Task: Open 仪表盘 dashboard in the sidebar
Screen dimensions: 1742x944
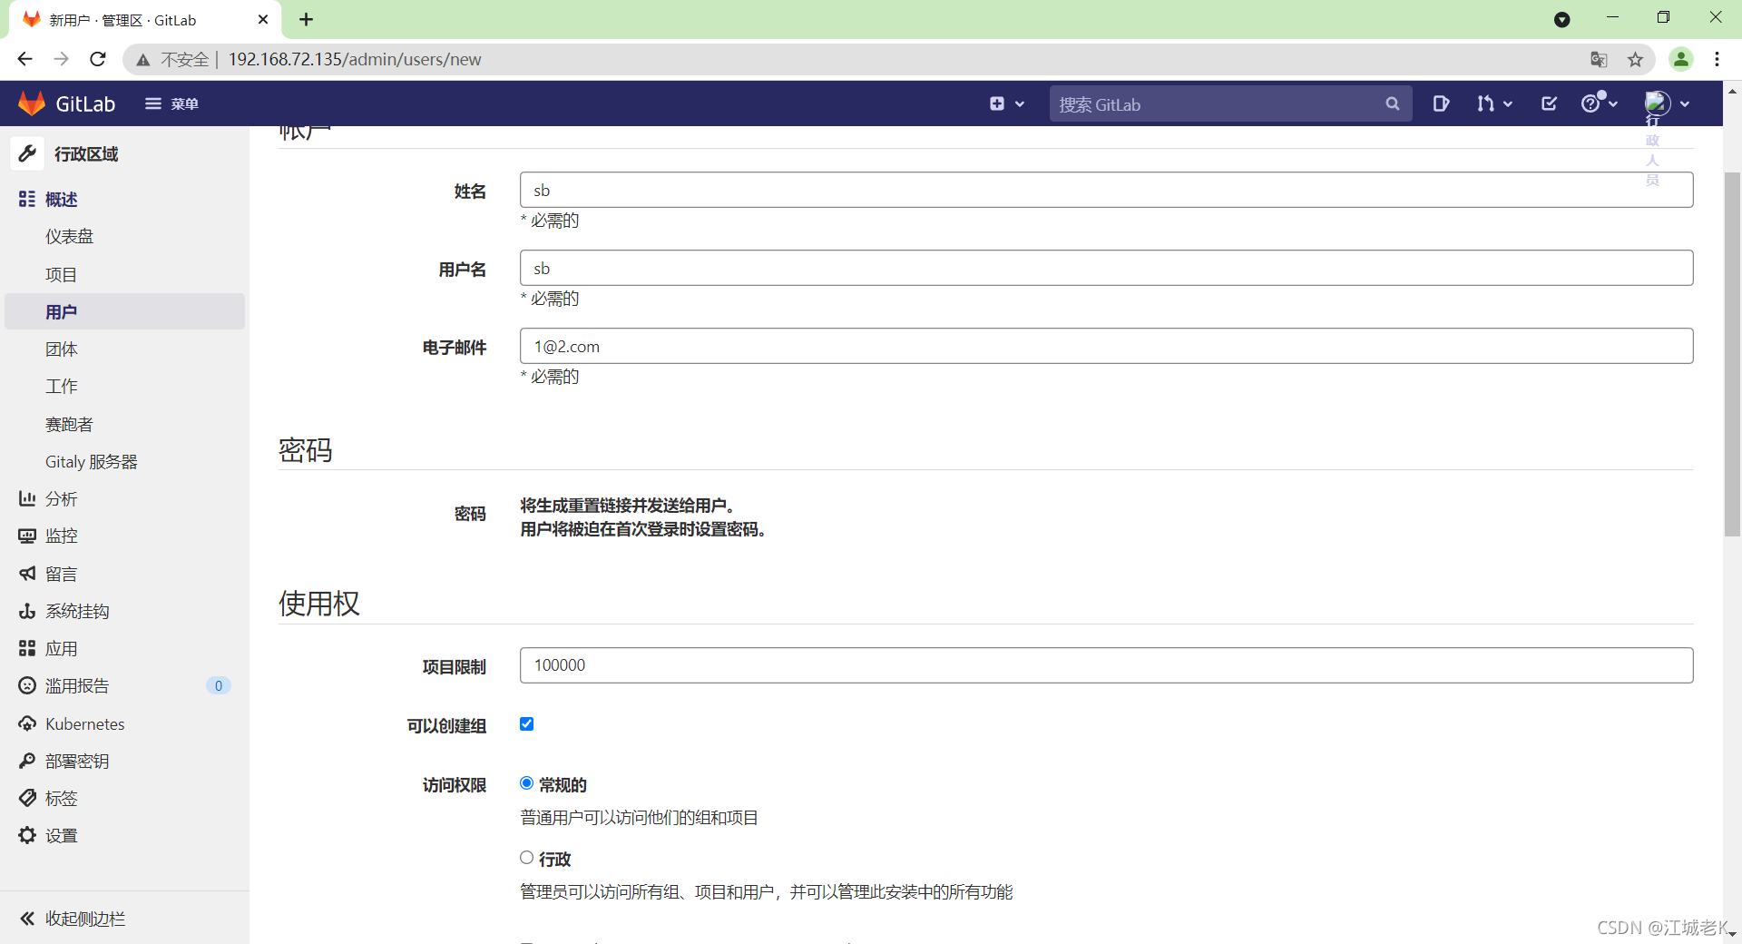Action: click(x=70, y=237)
